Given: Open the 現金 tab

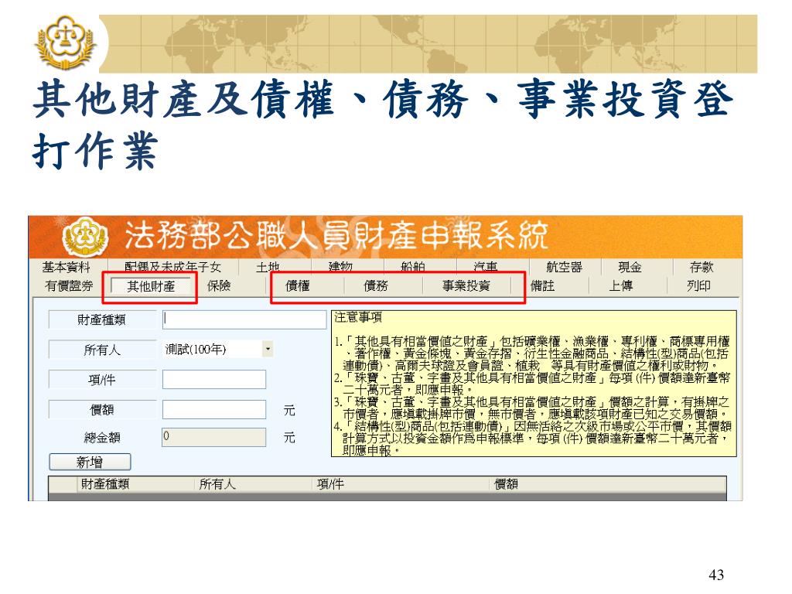Looking at the screenshot, I should 630,267.
